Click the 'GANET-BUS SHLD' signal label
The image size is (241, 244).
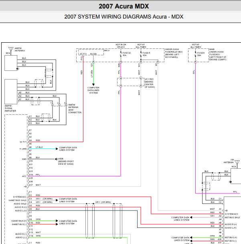17,201
